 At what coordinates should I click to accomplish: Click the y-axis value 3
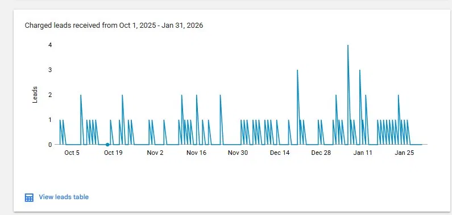pyautogui.click(x=50, y=70)
